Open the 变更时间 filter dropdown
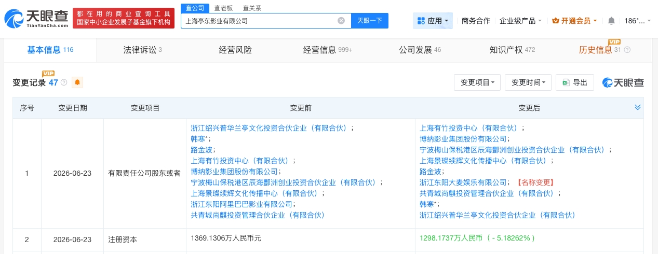Image resolution: width=658 pixels, height=254 pixels. [528, 82]
